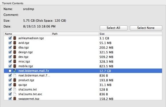Deselect the qa.tgz checkbox
Image resolution: width=166 pixels, height=107 pixels.
coord(10,85)
